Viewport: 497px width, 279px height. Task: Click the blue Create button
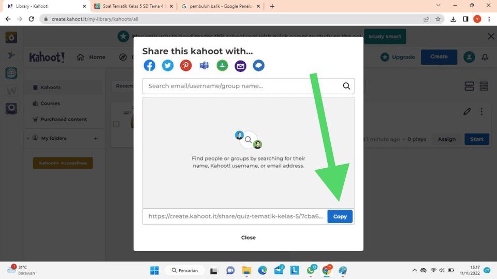(439, 57)
